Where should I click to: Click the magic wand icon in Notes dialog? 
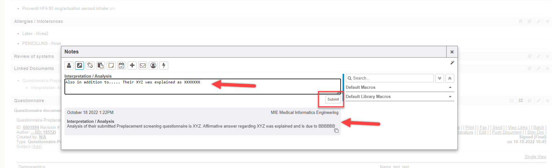(452, 63)
